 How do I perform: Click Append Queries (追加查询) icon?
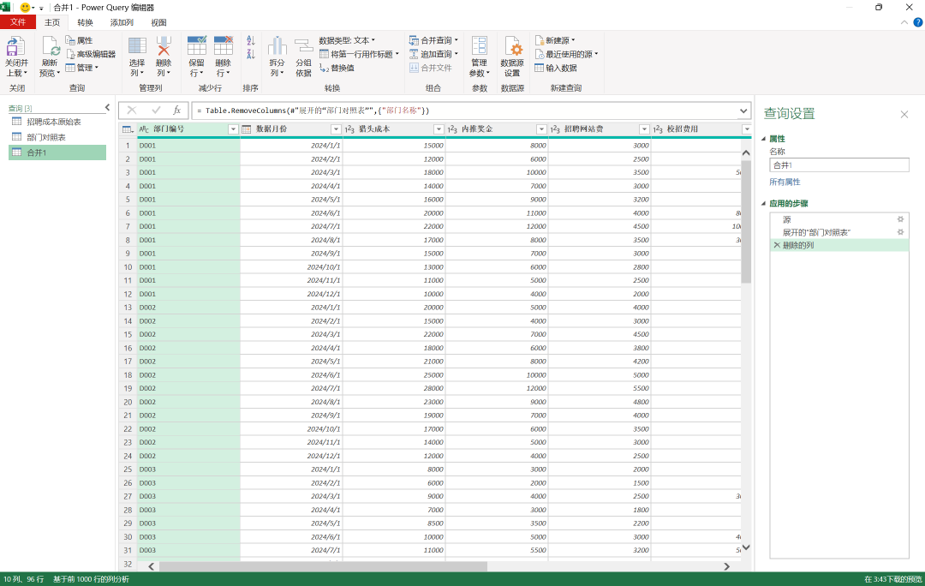click(415, 54)
